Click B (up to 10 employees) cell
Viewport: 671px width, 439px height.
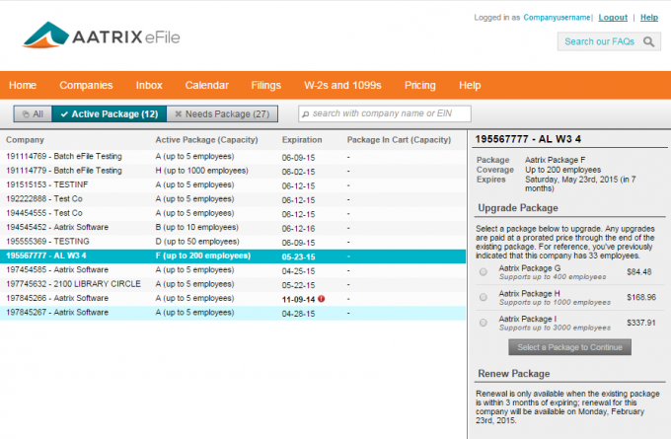(x=196, y=227)
